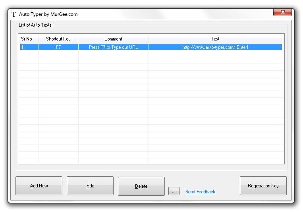Click the Add New button

(x=39, y=186)
